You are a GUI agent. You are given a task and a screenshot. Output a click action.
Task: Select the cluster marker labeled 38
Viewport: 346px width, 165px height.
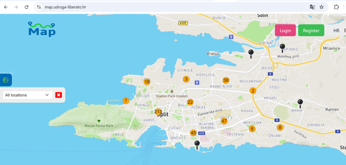tap(226, 80)
